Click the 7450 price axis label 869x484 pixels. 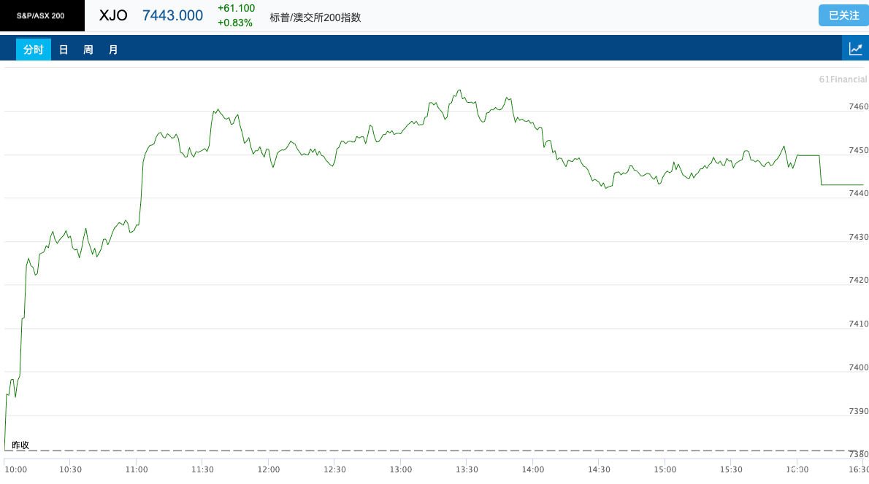(859, 150)
